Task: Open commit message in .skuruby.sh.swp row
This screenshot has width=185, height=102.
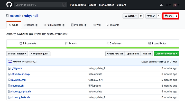Action: pyautogui.click(x=95, y=74)
